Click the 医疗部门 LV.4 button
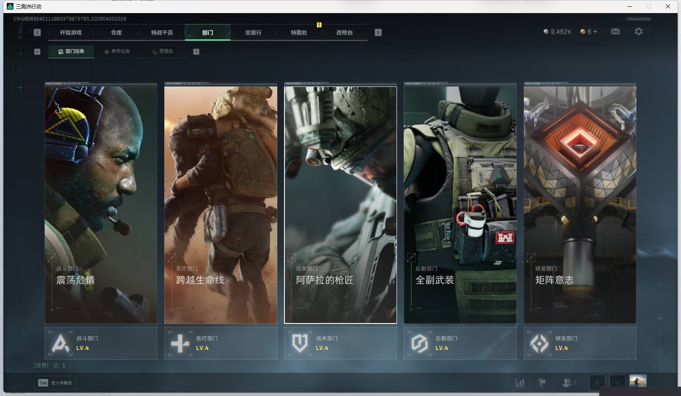Viewport: 681px width, 396px height. (x=221, y=343)
